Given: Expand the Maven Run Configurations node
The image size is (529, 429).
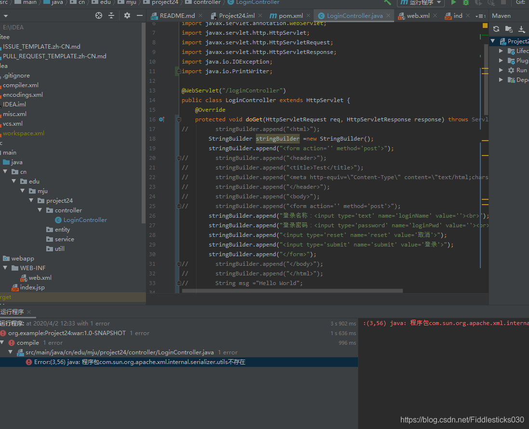Looking at the screenshot, I should [501, 70].
